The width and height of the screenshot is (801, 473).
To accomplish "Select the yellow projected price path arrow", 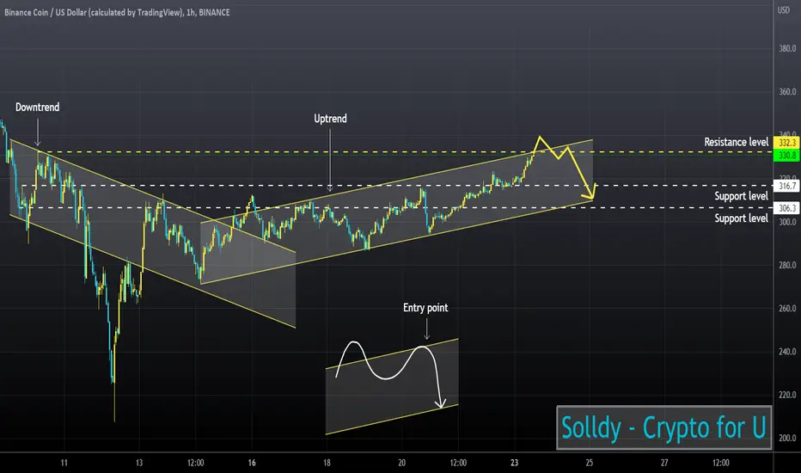I will pos(579,171).
